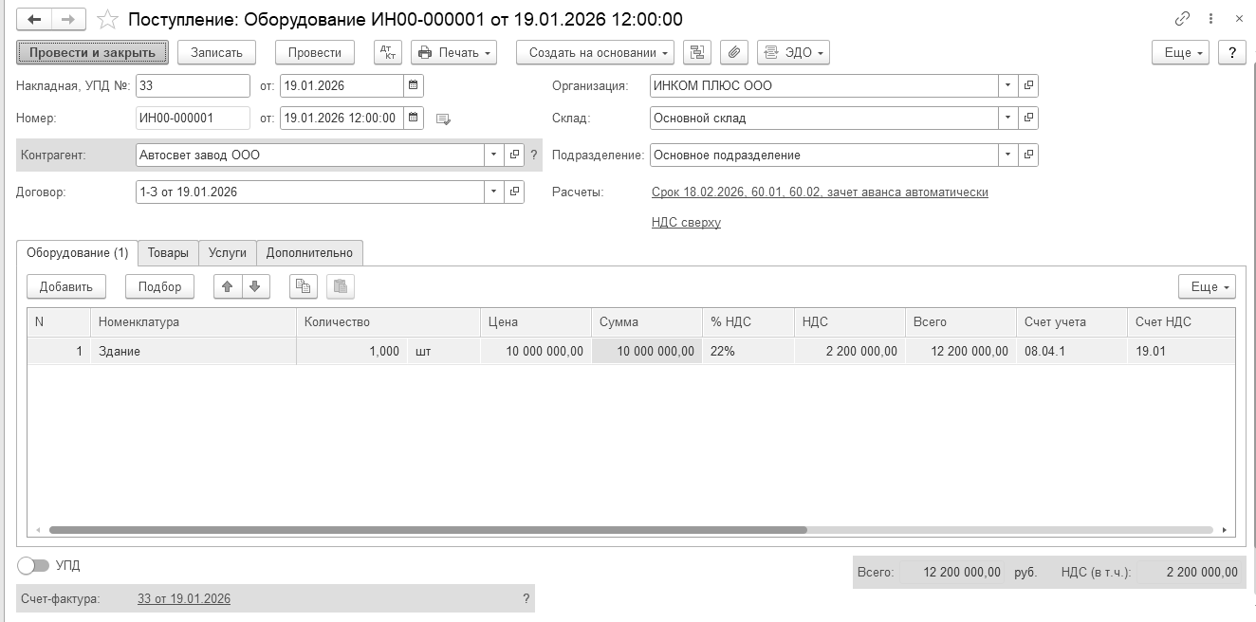Click Добавить row button
1256x622 pixels.
66,286
